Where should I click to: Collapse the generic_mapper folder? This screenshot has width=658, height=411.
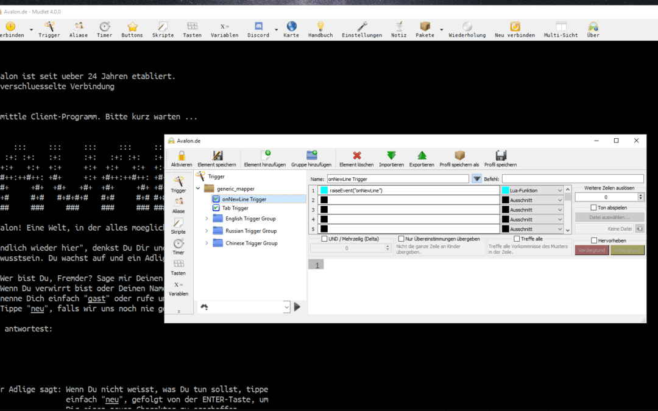pos(198,189)
